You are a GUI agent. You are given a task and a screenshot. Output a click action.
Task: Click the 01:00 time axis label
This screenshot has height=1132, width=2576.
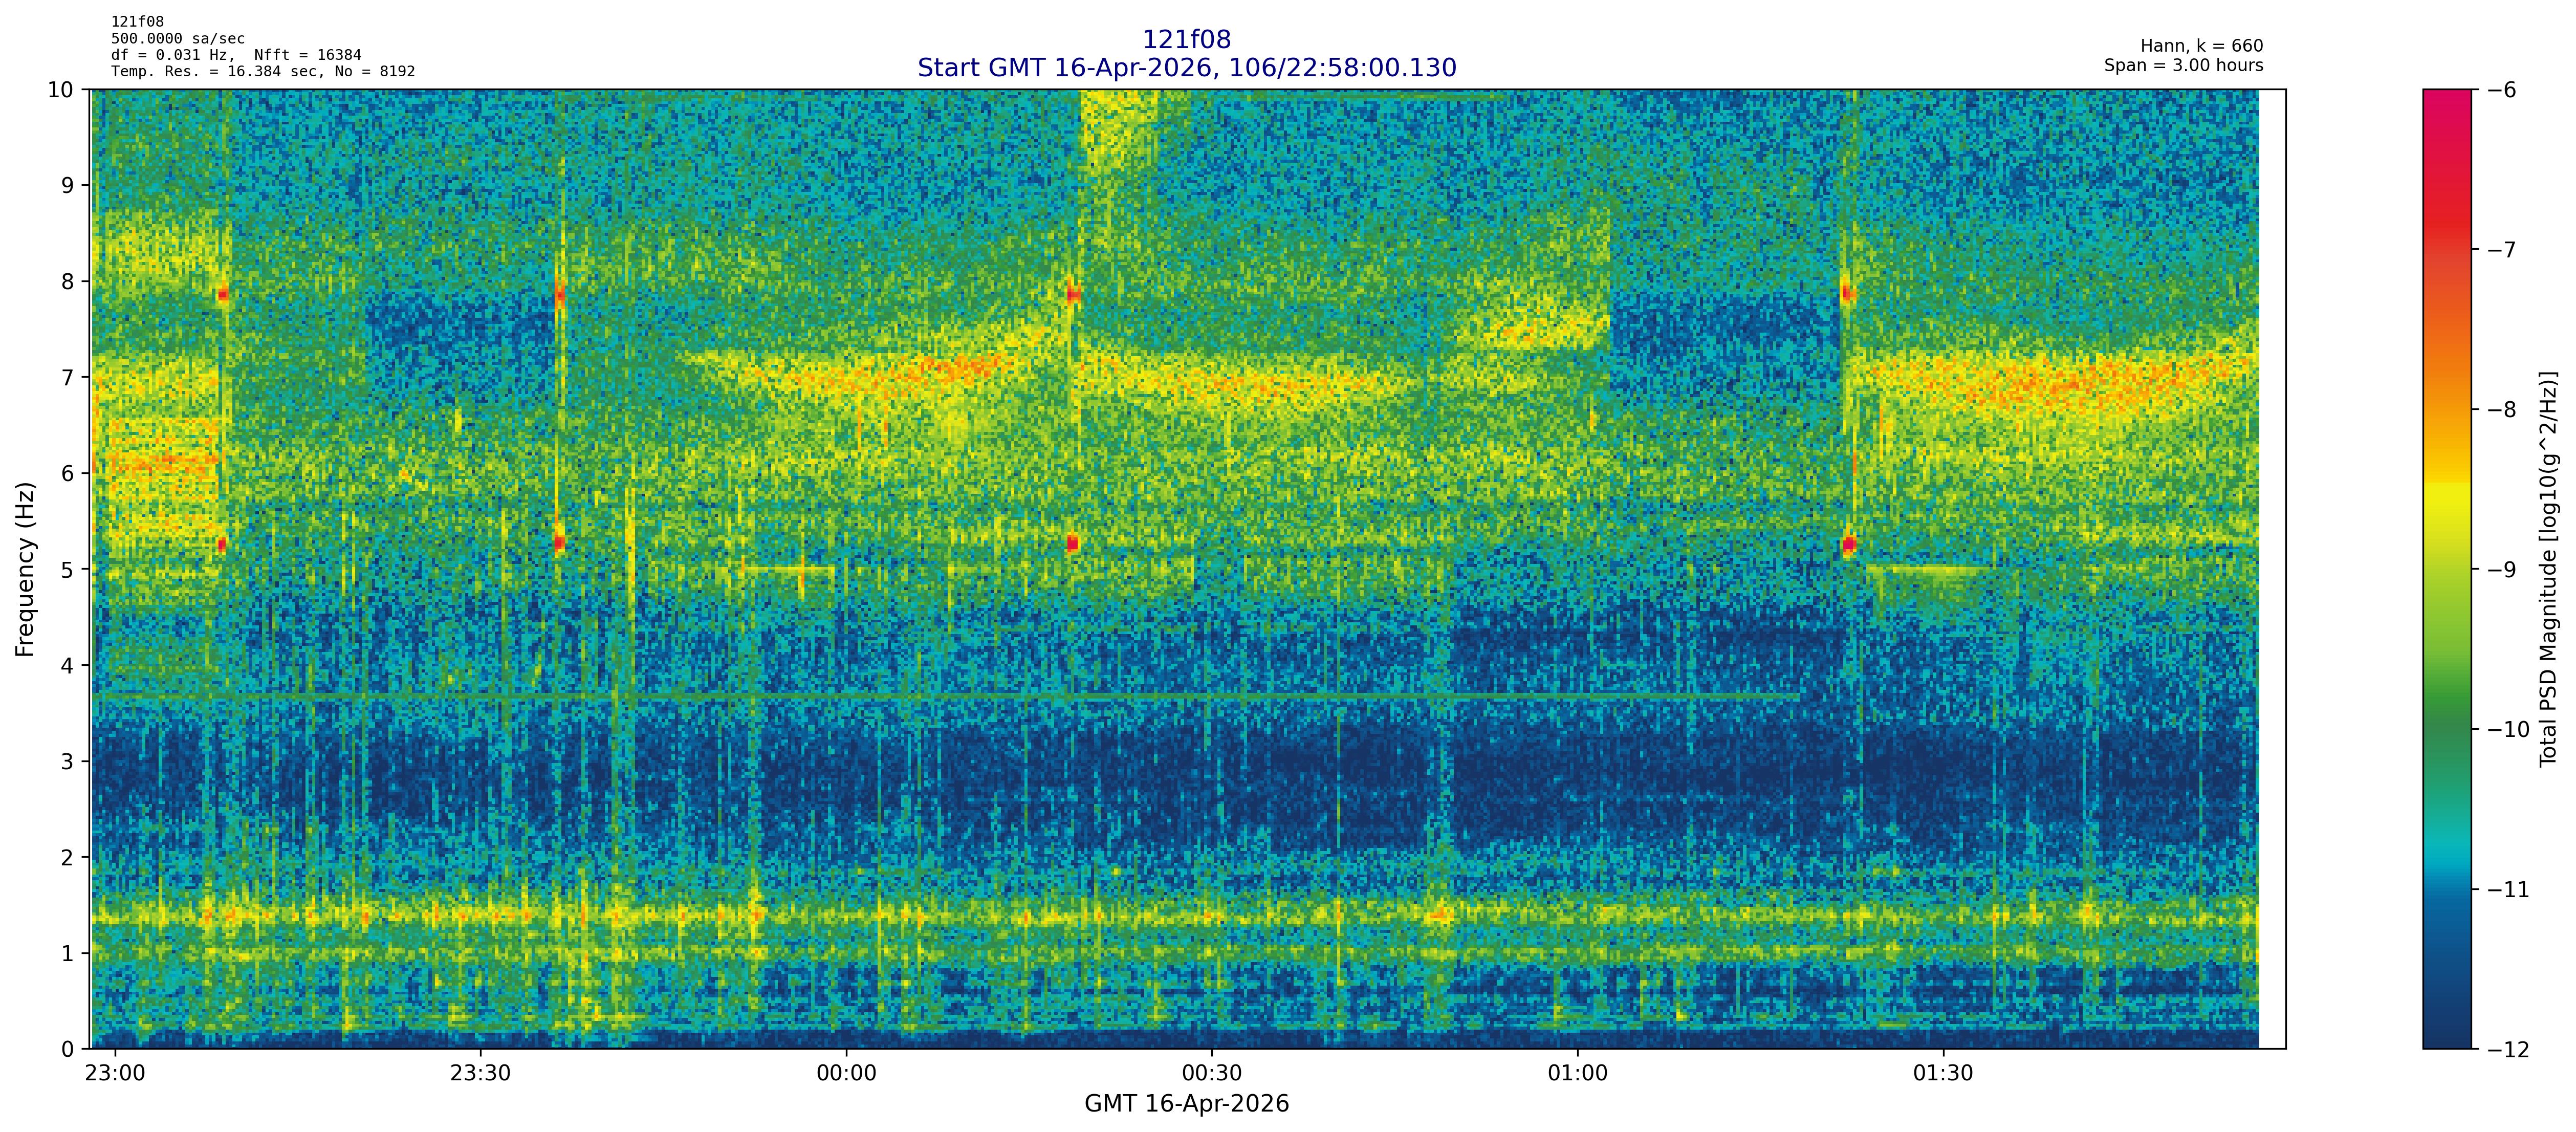(x=1577, y=1074)
